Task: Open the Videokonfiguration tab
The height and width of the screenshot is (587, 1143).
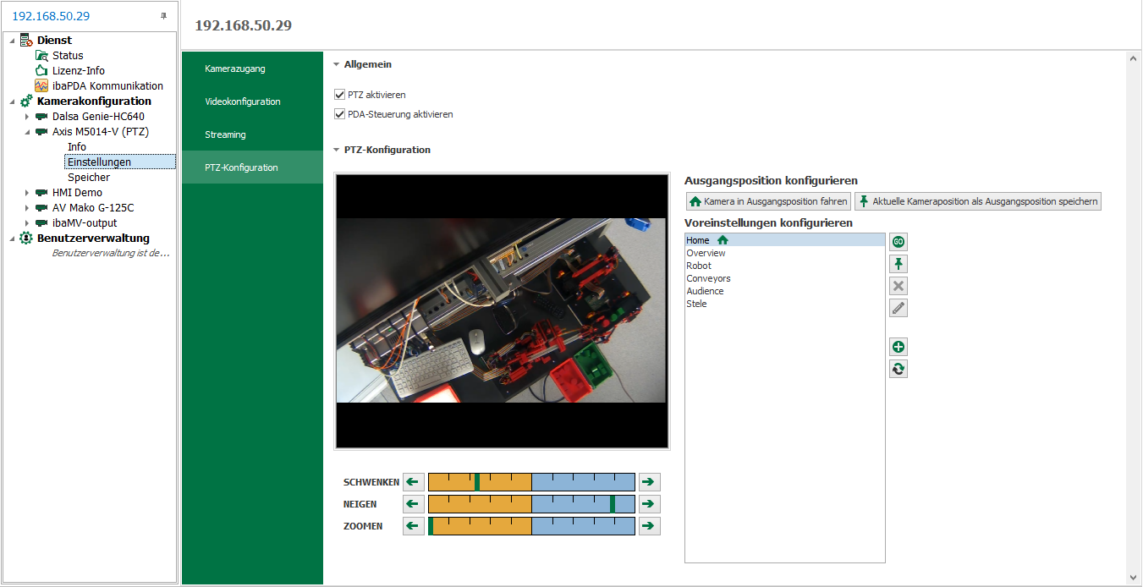Action: [243, 101]
